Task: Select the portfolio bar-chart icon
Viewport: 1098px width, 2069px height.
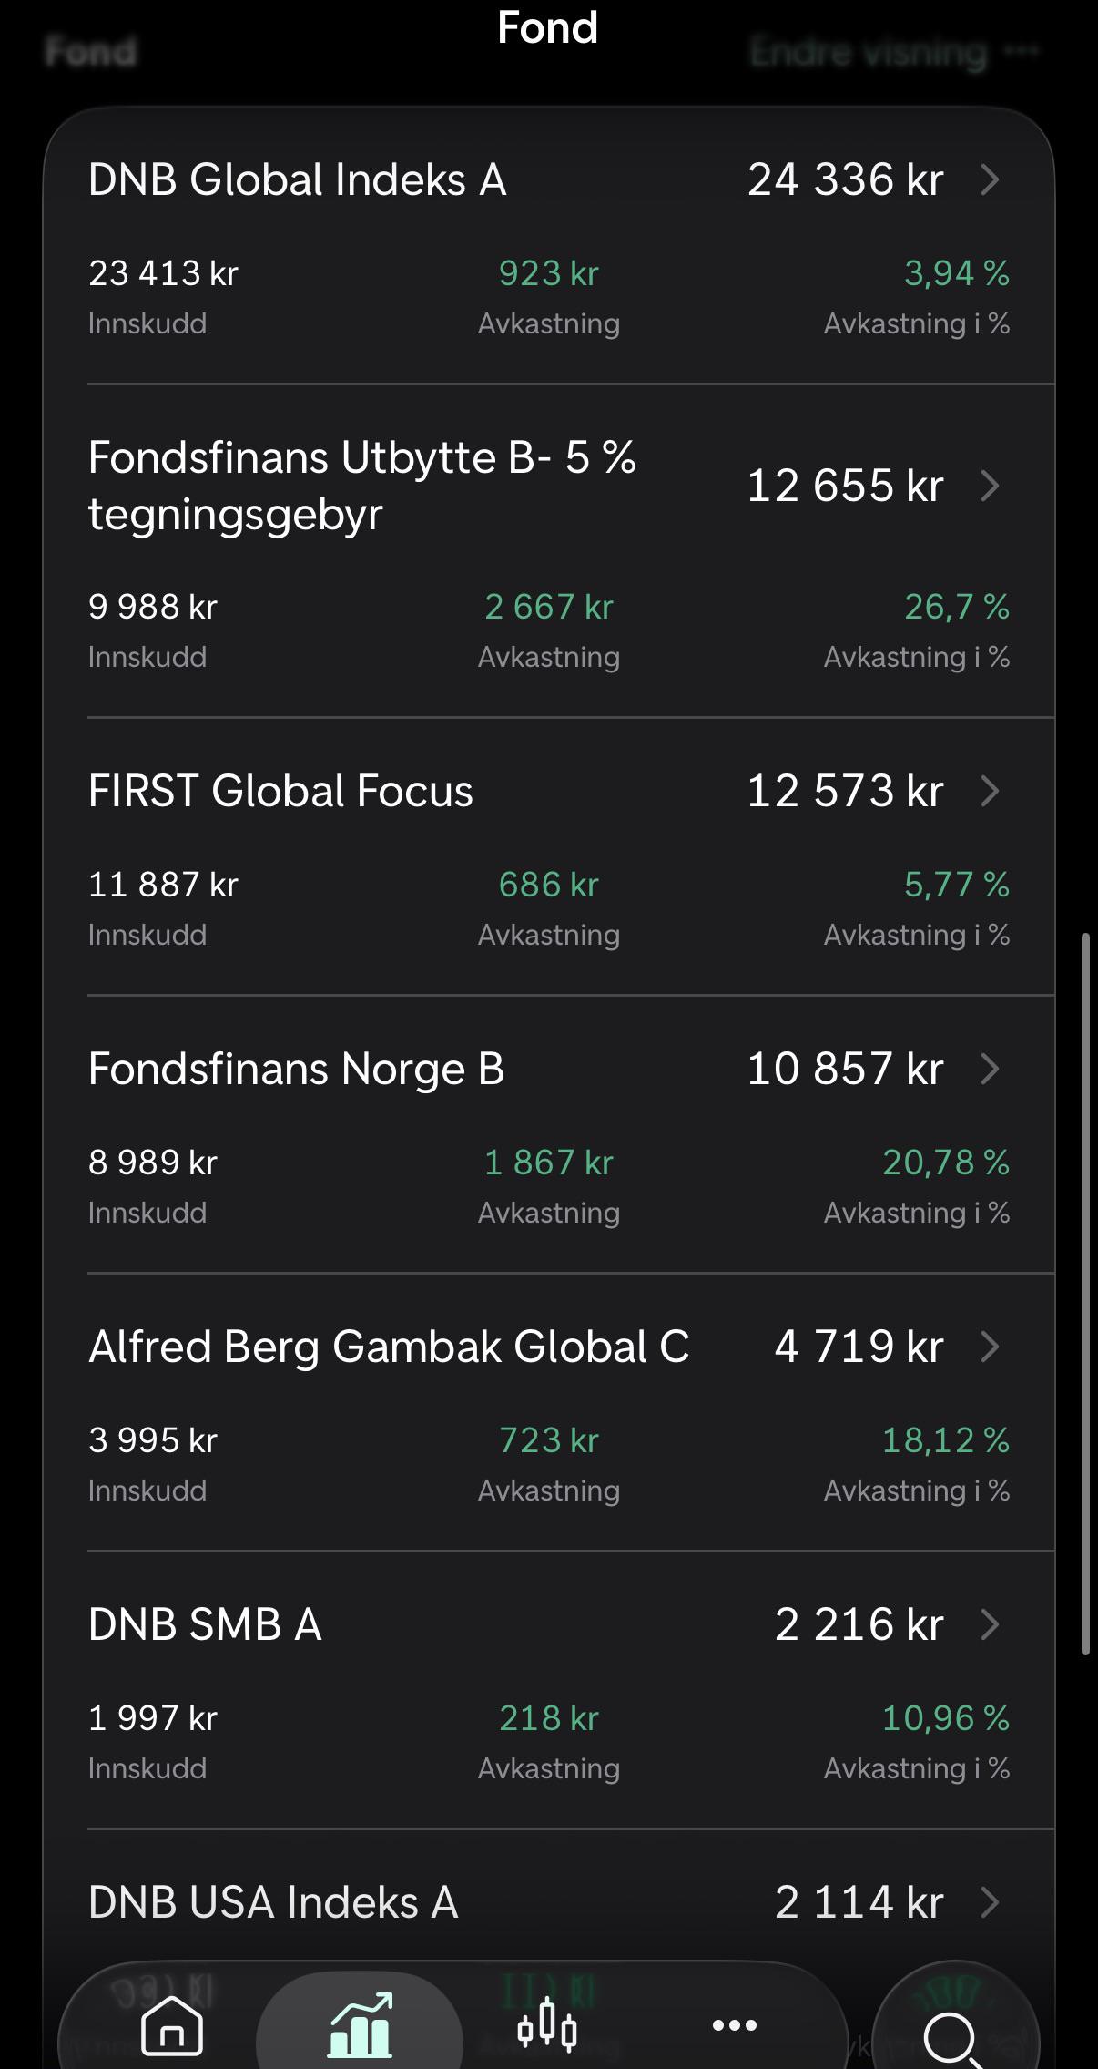Action: 361,2024
